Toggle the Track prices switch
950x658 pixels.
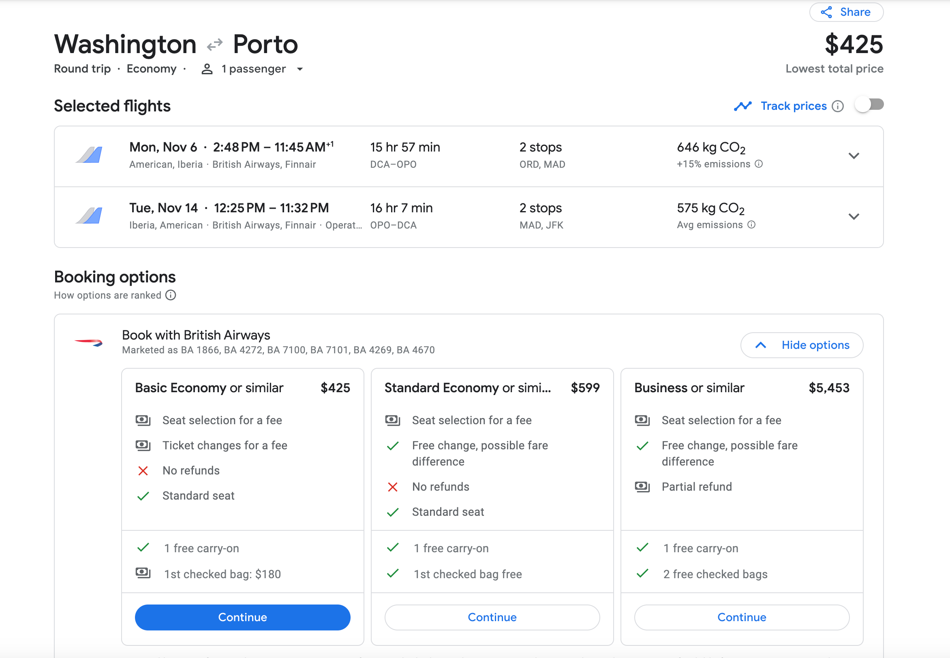tap(869, 105)
